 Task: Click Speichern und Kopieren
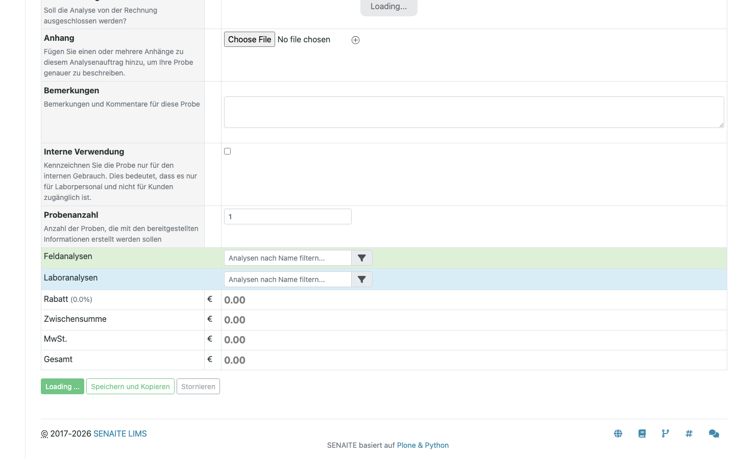[130, 386]
